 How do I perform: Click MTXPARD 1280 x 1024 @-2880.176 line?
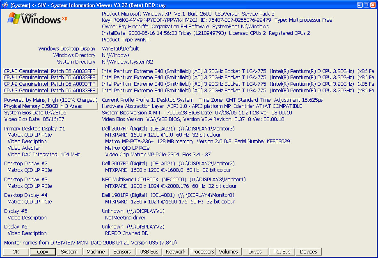click(171, 186)
